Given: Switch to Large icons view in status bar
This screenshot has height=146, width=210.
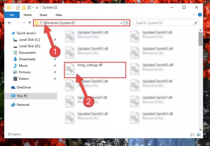Looking at the screenshot, I should (199, 135).
